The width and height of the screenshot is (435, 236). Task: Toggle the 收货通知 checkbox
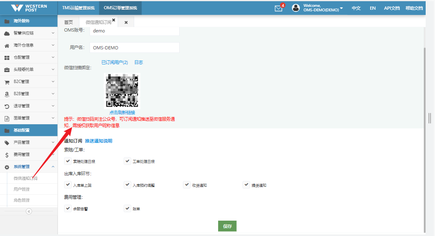[187, 185]
